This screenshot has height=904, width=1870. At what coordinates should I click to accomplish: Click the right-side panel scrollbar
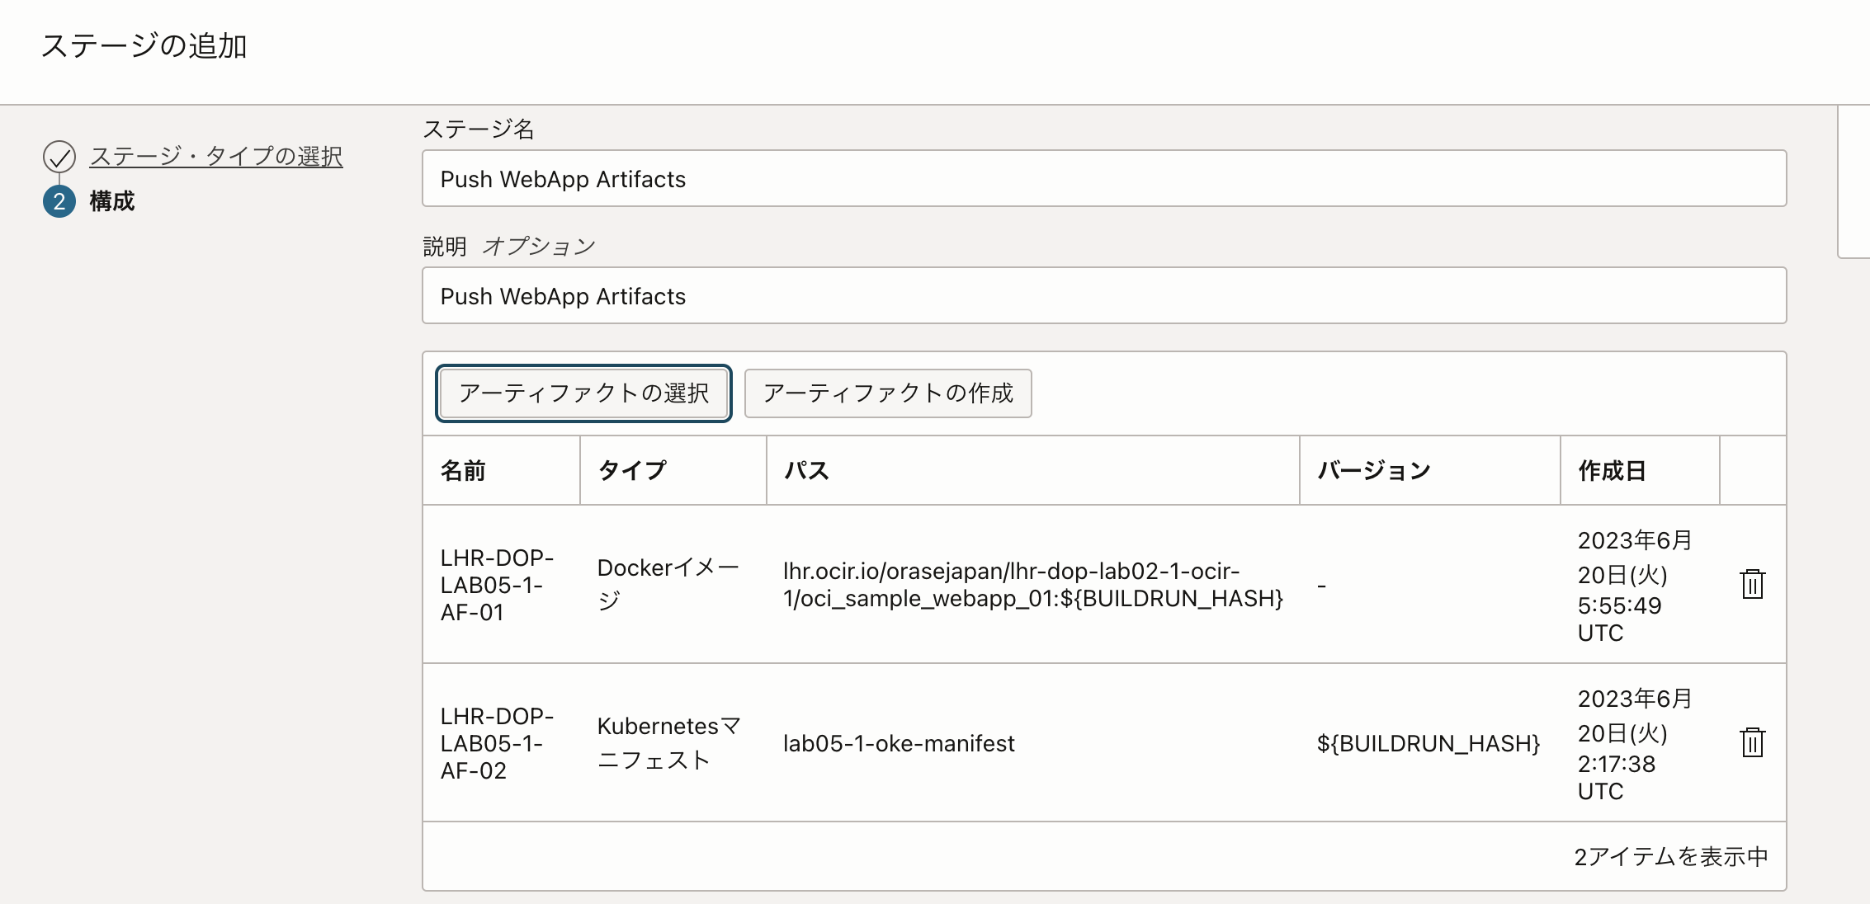point(1853,181)
